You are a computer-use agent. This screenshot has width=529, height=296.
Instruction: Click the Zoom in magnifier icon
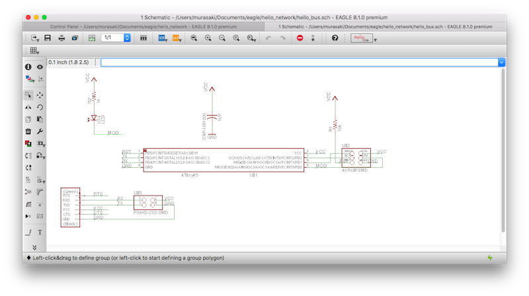coord(208,38)
